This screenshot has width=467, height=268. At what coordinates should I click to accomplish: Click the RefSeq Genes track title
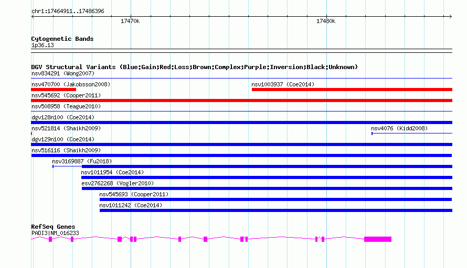point(53,227)
